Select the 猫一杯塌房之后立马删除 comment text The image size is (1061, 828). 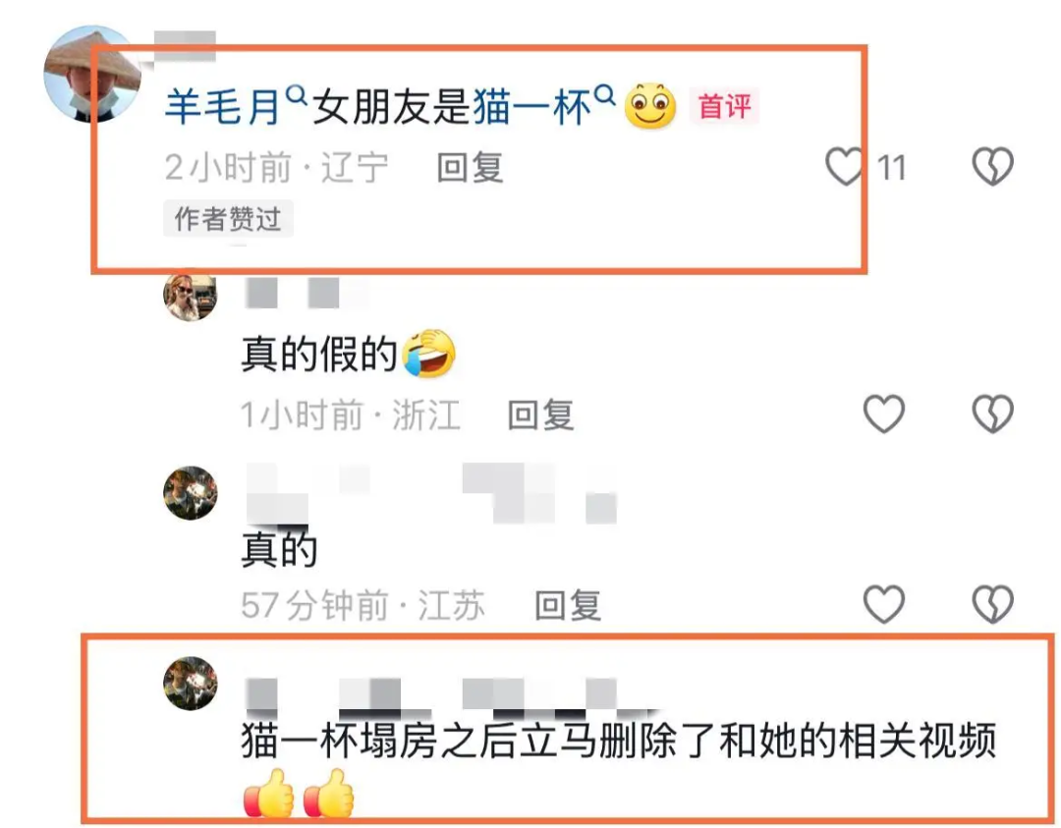pos(619,741)
